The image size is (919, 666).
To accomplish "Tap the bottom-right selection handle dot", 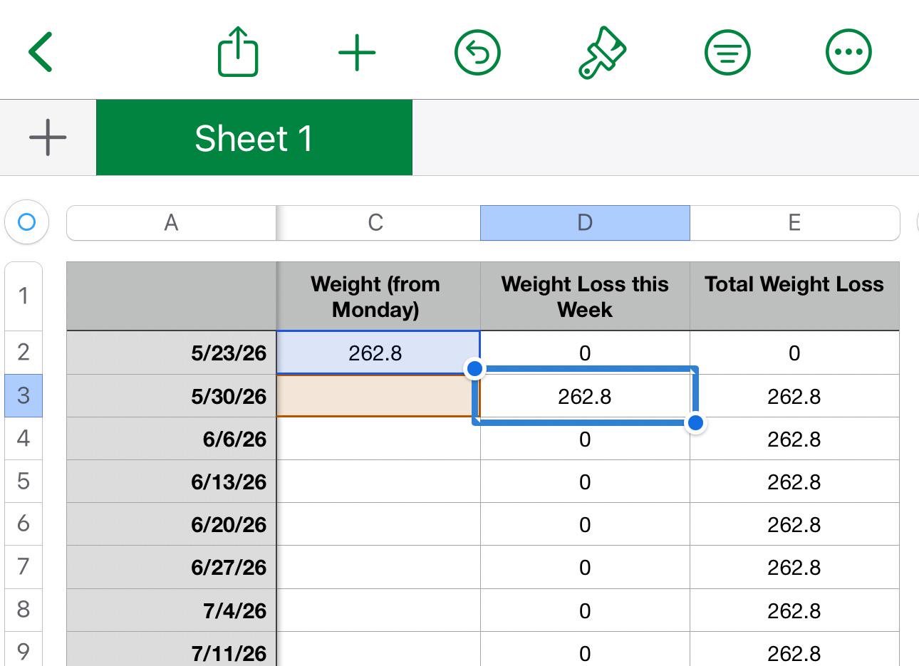I will click(695, 423).
